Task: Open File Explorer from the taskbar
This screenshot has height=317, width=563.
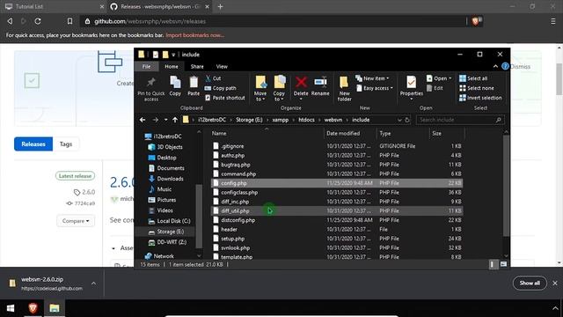Action: 55,308
